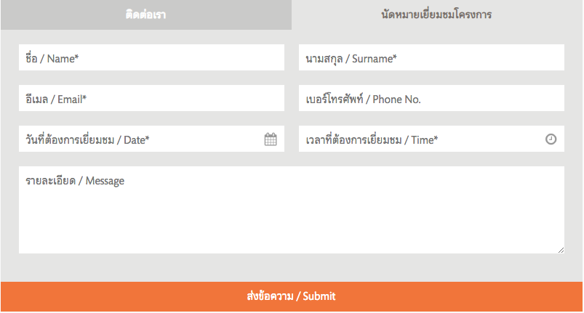Image resolution: width=584 pixels, height=313 pixels.
Task: Show the date picker using calendar icon
Action: [x=271, y=139]
